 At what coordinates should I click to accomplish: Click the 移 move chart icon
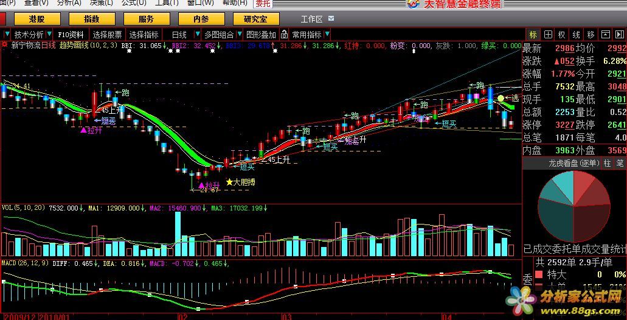pos(590,35)
